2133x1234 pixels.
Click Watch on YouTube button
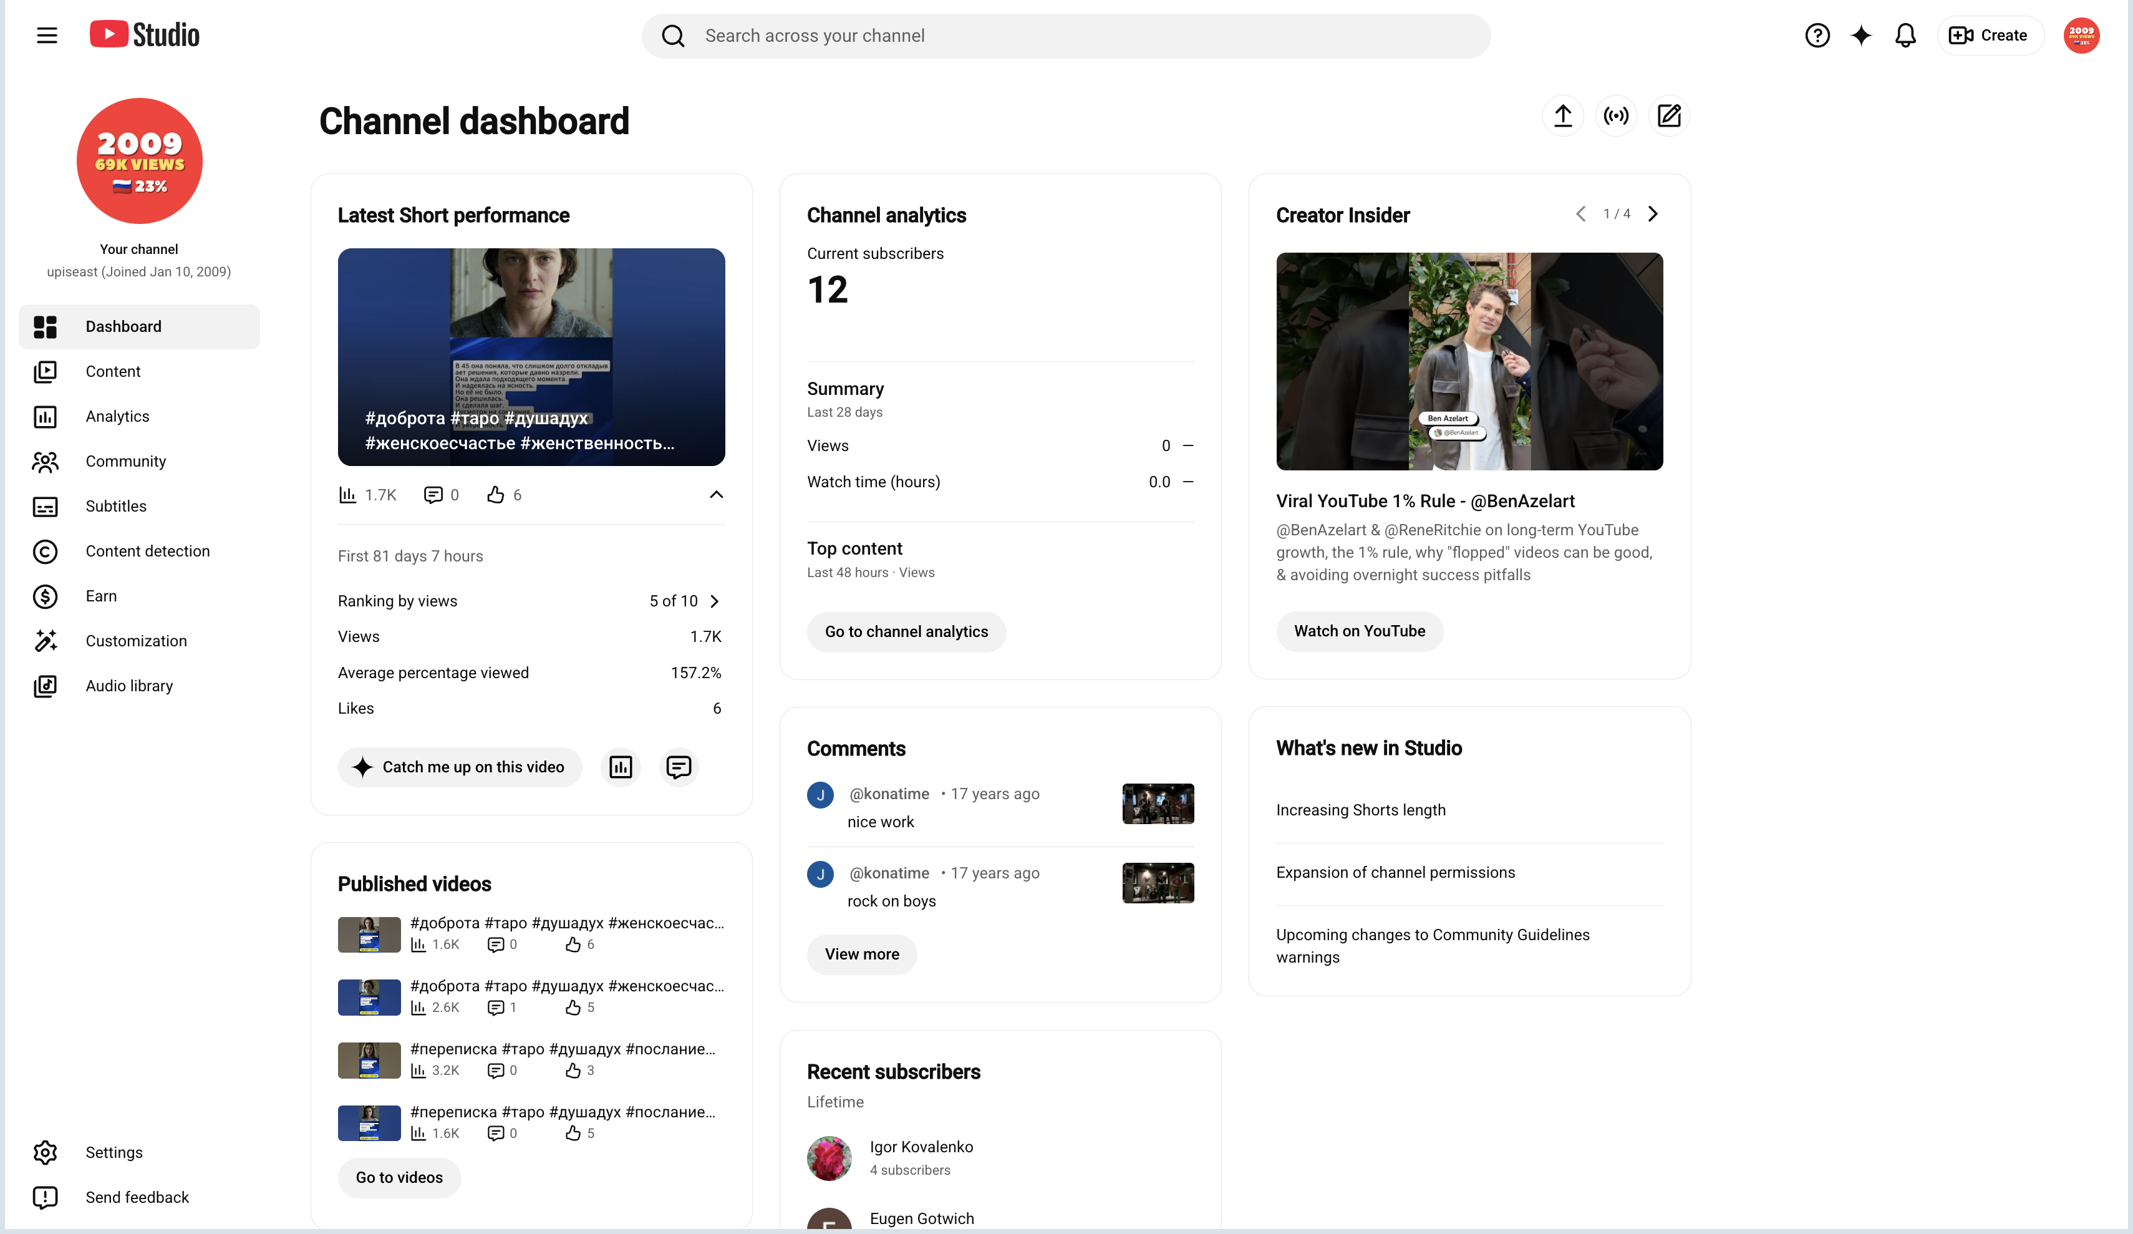pyautogui.click(x=1360, y=631)
